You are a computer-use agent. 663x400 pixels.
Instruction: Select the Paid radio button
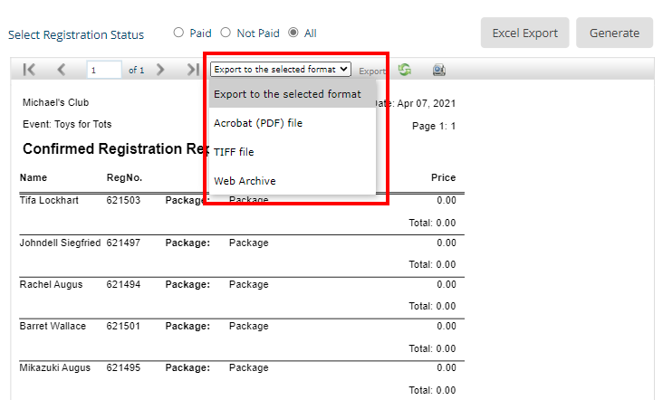click(179, 33)
